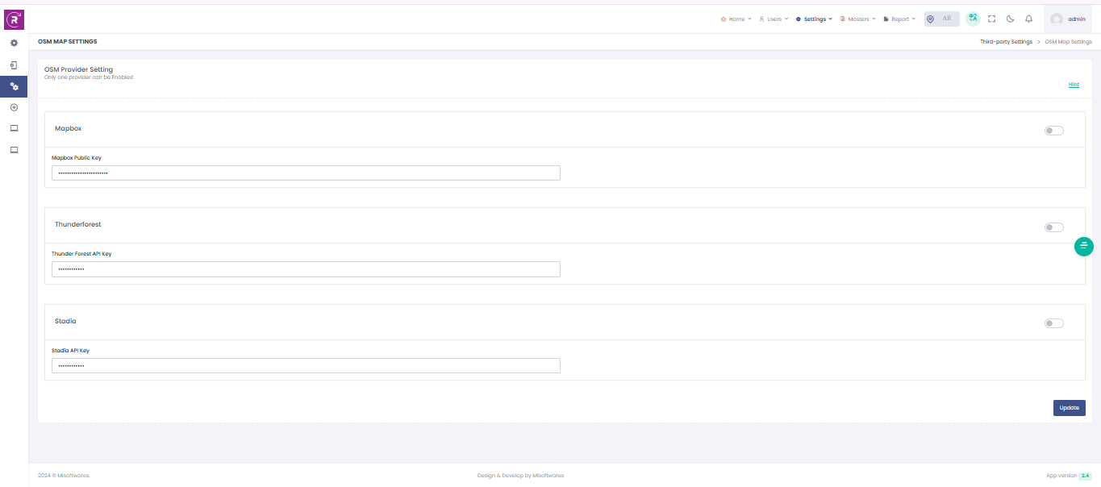Click into the Mapbox Public Key field

click(306, 173)
